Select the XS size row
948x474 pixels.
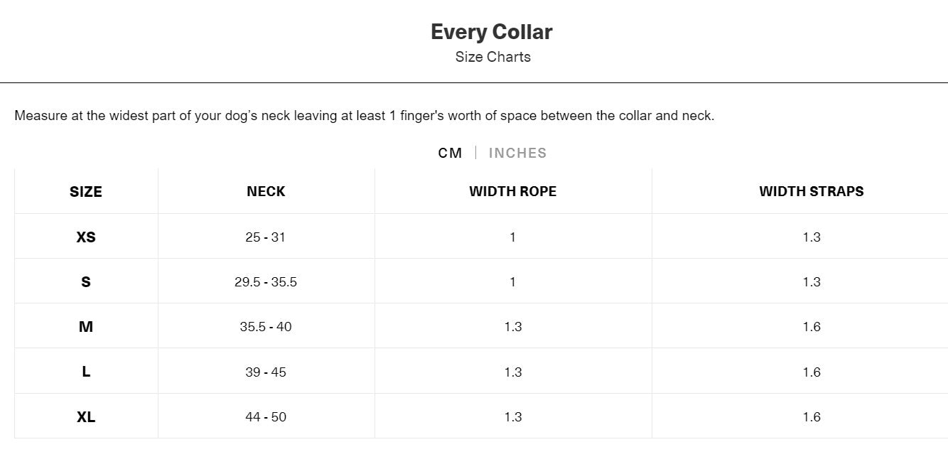[85, 237]
